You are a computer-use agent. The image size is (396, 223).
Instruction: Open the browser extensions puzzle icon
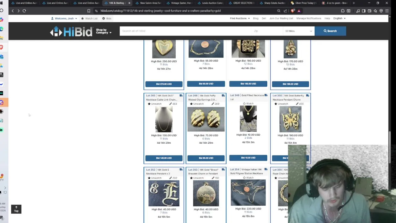(x=343, y=11)
